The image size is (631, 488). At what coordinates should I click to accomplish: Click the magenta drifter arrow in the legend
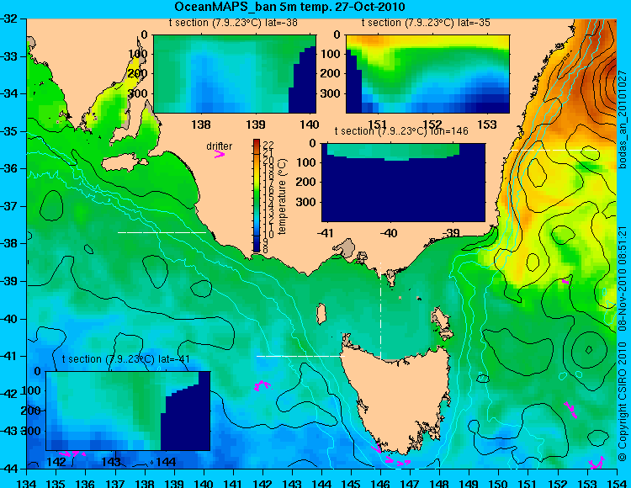pos(220,154)
